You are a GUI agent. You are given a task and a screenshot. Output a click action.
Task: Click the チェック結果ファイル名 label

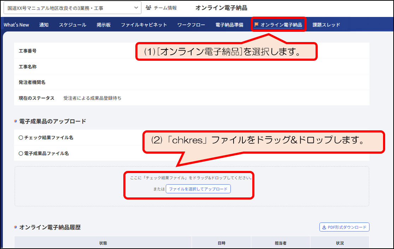pyautogui.click(x=48, y=138)
